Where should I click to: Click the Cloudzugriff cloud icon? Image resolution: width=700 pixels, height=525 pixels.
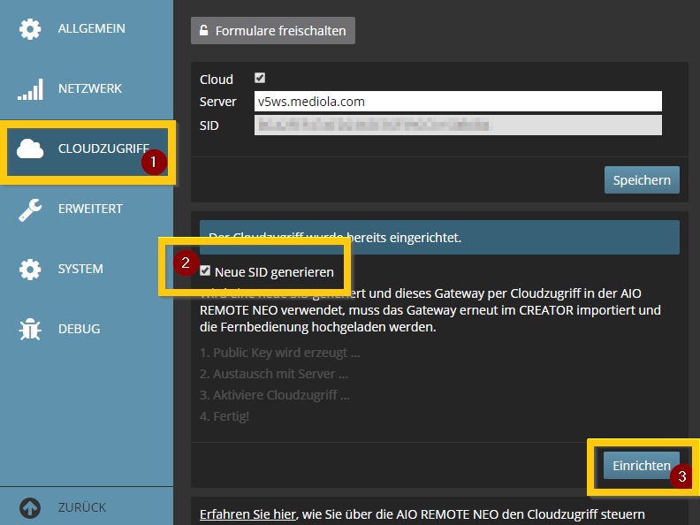coord(30,149)
